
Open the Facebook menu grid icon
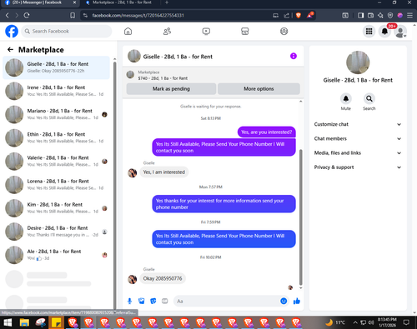pos(369,32)
